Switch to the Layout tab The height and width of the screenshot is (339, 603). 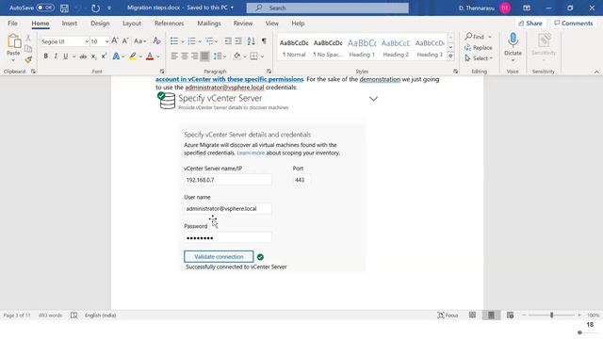click(x=132, y=23)
